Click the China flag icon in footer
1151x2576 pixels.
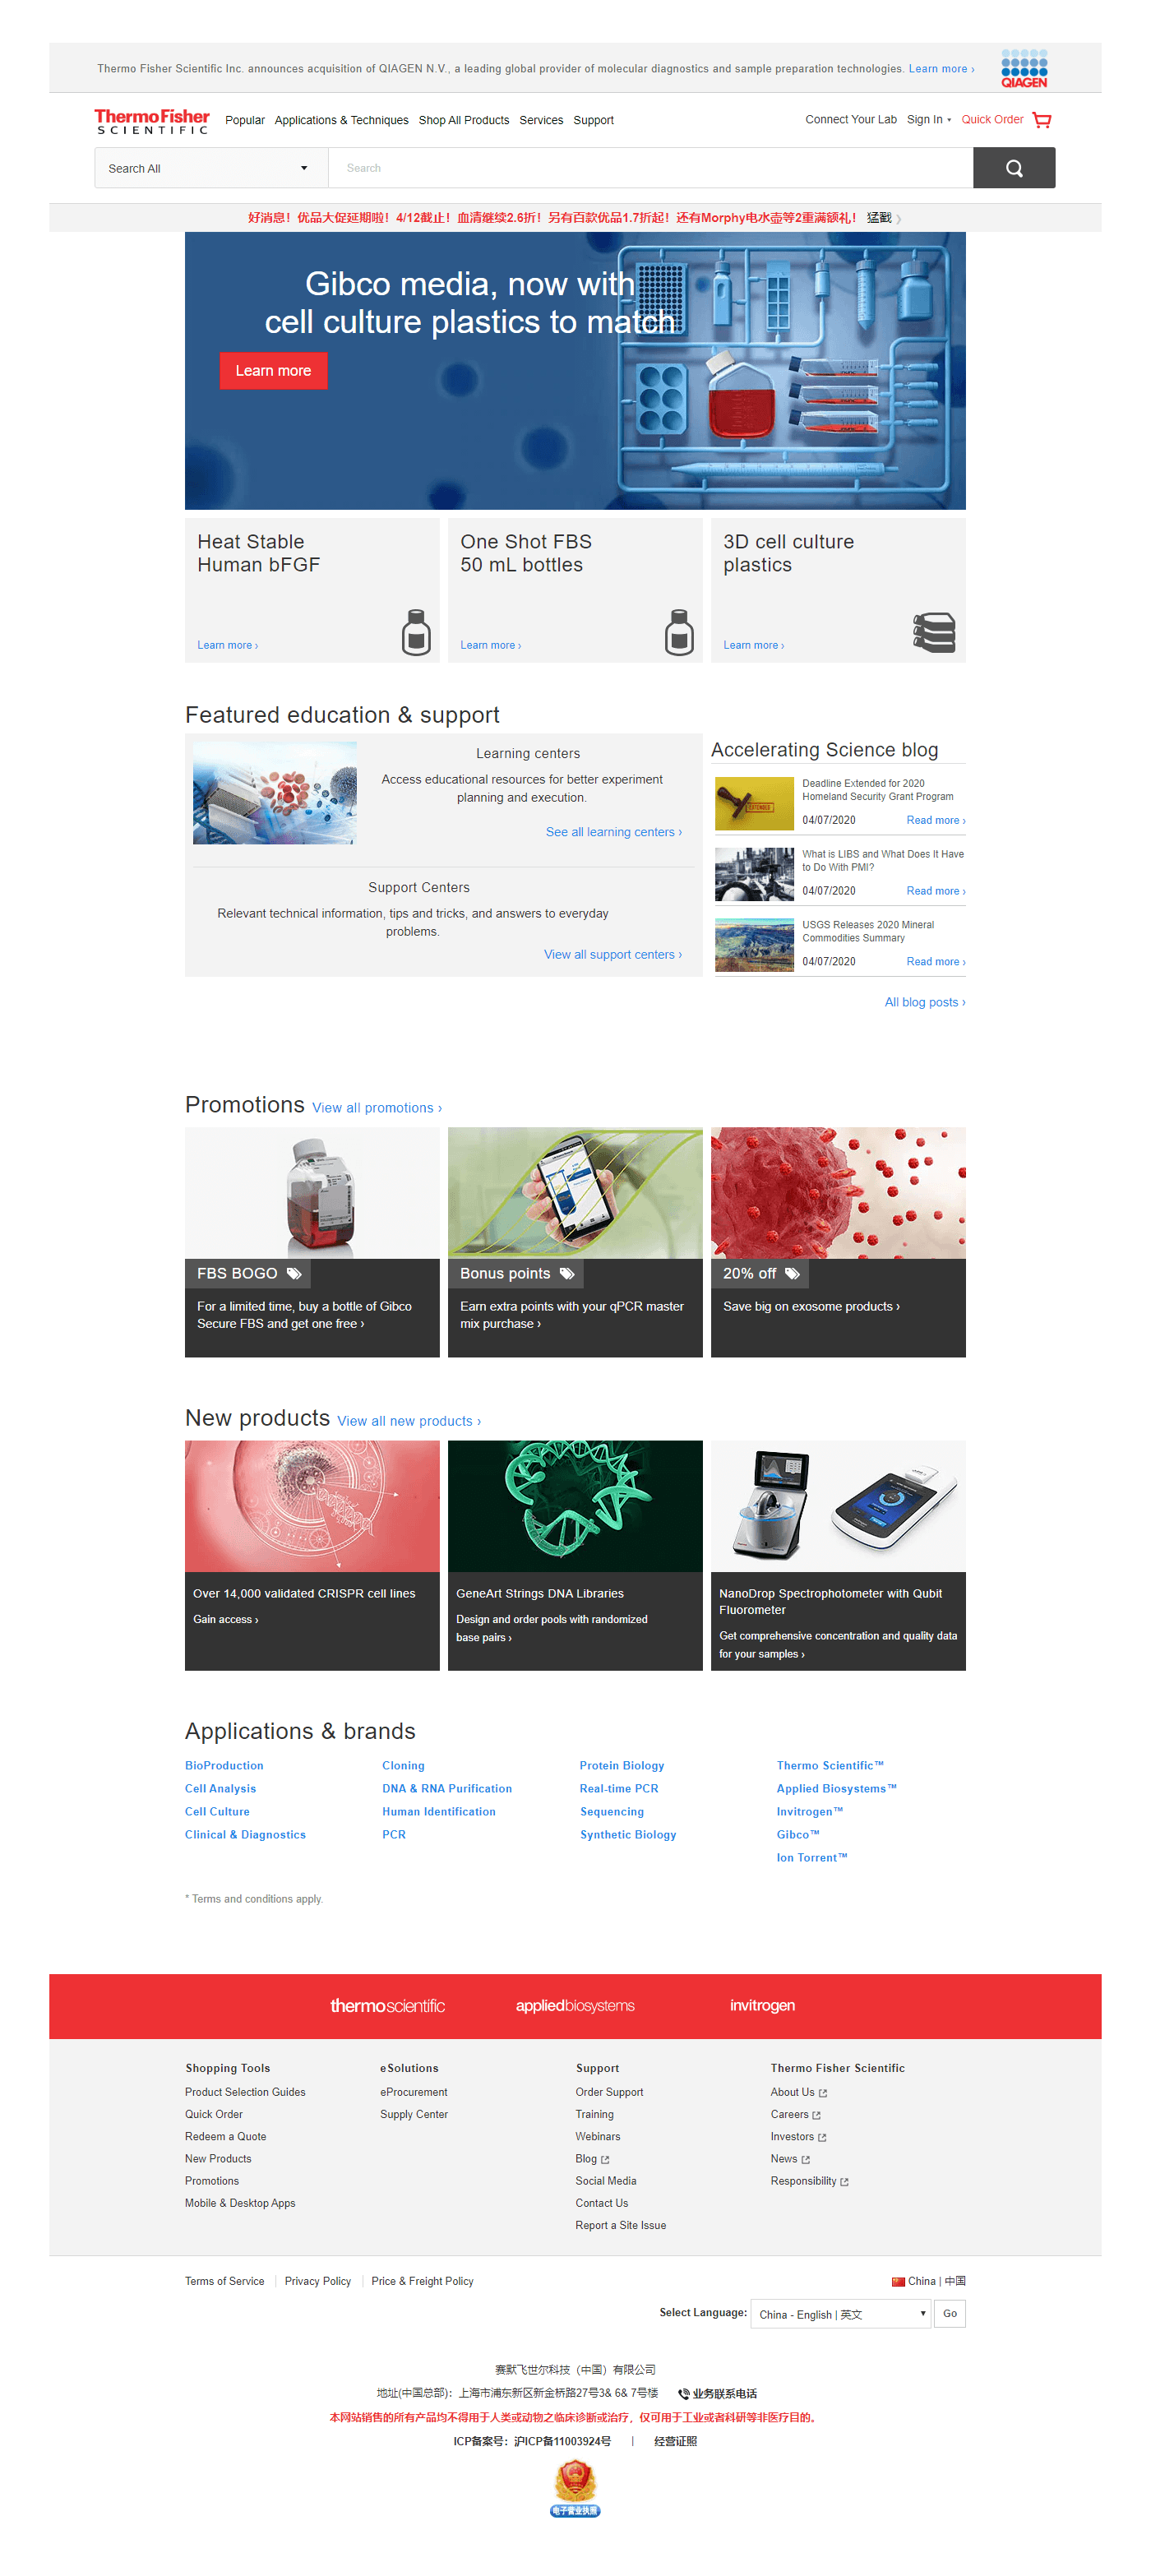(898, 2281)
